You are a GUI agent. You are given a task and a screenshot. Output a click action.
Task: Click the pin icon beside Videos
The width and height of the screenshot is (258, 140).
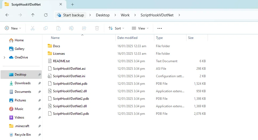tap(39, 117)
